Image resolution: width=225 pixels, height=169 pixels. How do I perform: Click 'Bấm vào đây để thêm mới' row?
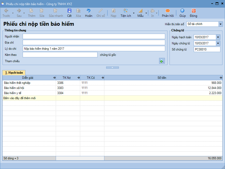19,98
